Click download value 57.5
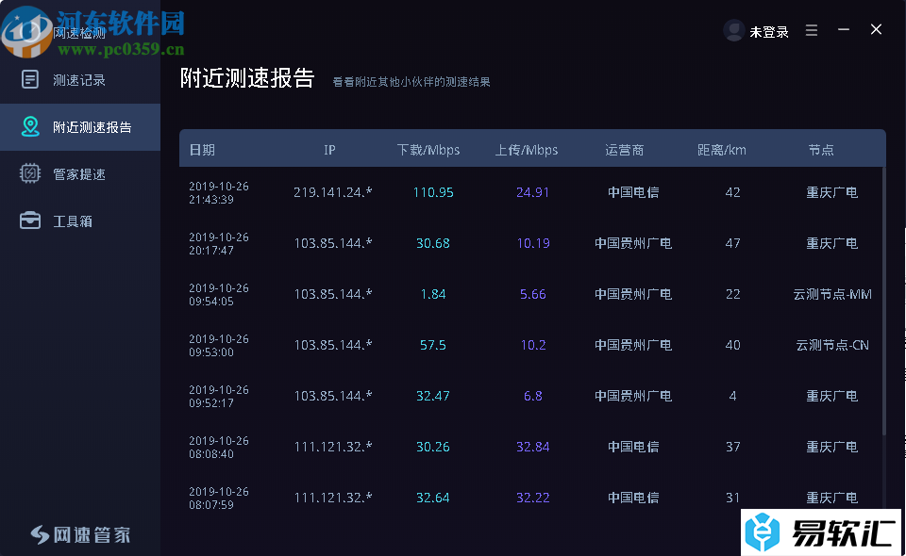 433,345
